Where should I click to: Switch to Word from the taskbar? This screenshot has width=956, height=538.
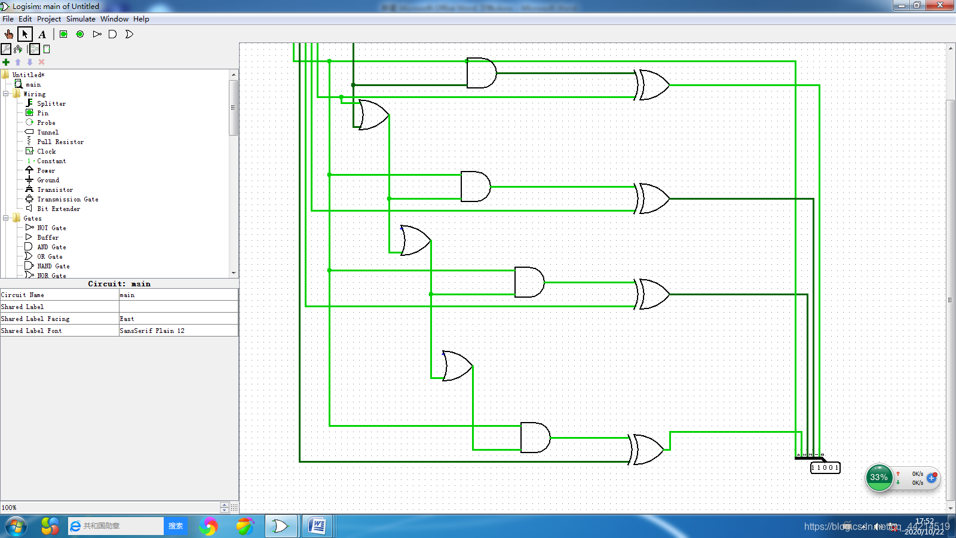[317, 526]
